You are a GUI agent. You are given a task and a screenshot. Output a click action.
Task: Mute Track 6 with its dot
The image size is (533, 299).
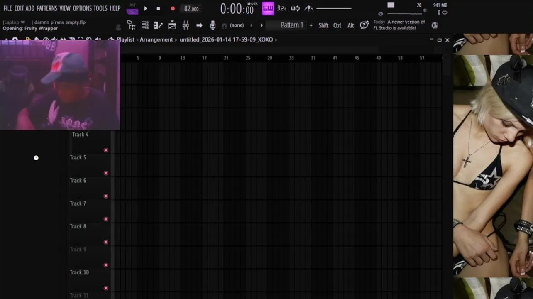[106, 196]
